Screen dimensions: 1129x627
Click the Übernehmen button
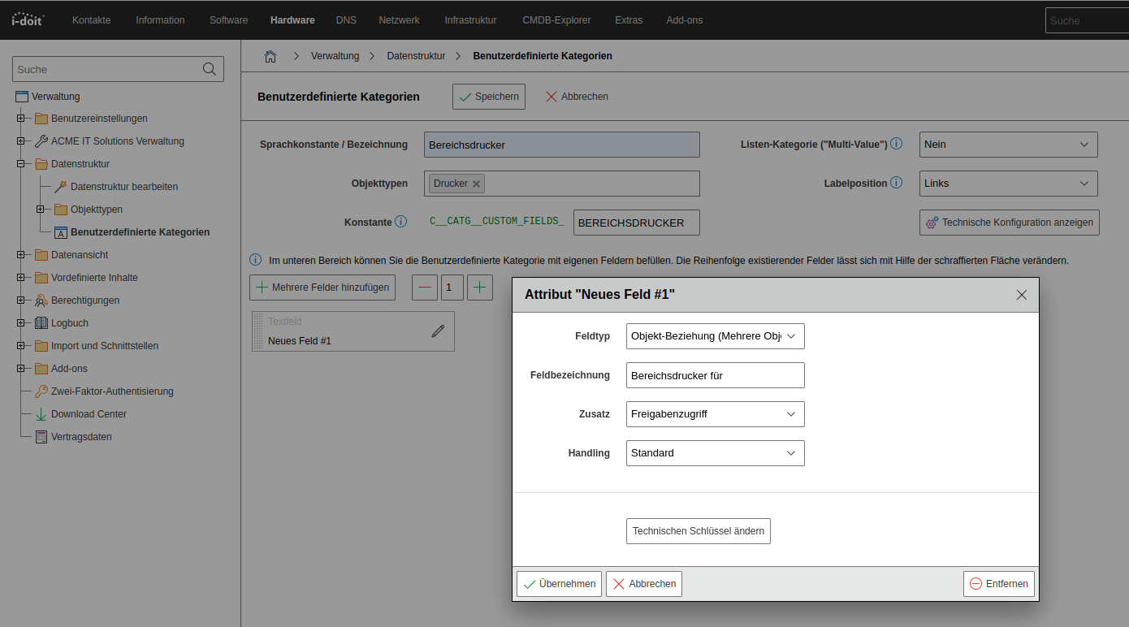pyautogui.click(x=560, y=584)
